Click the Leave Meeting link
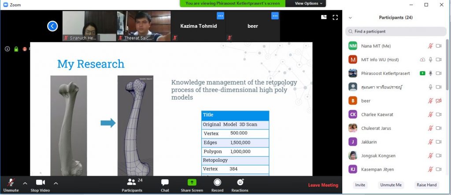The width and height of the screenshot is (451, 195). coord(323,185)
